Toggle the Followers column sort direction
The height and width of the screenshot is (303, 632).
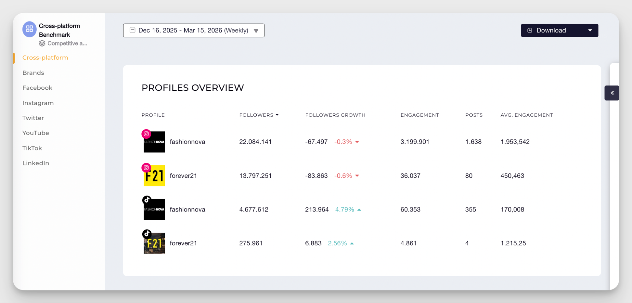277,115
